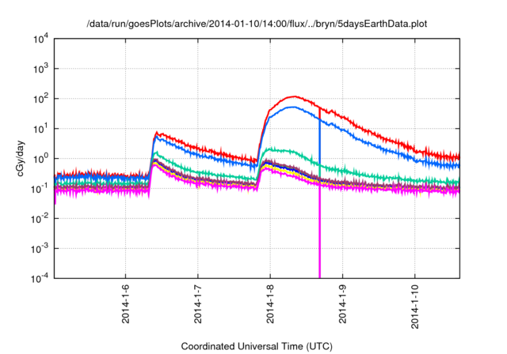Viewport: 507px width, 354px height.
Task: Click the 10^1 y-axis tick label
Action: [x=40, y=129]
